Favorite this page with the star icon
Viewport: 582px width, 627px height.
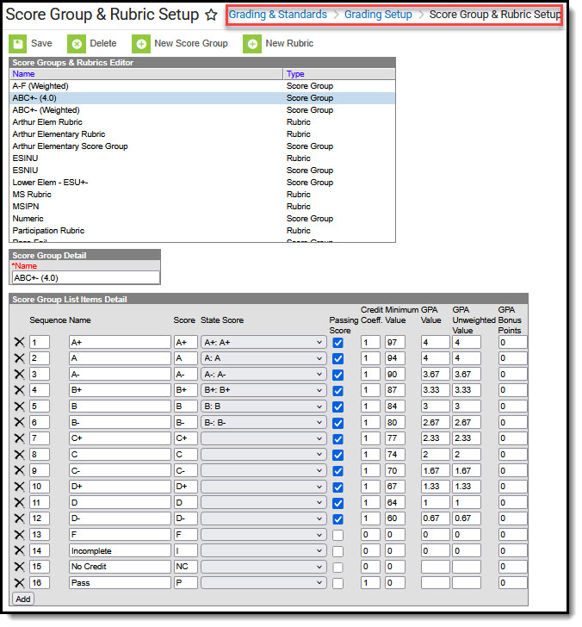pyautogui.click(x=211, y=16)
